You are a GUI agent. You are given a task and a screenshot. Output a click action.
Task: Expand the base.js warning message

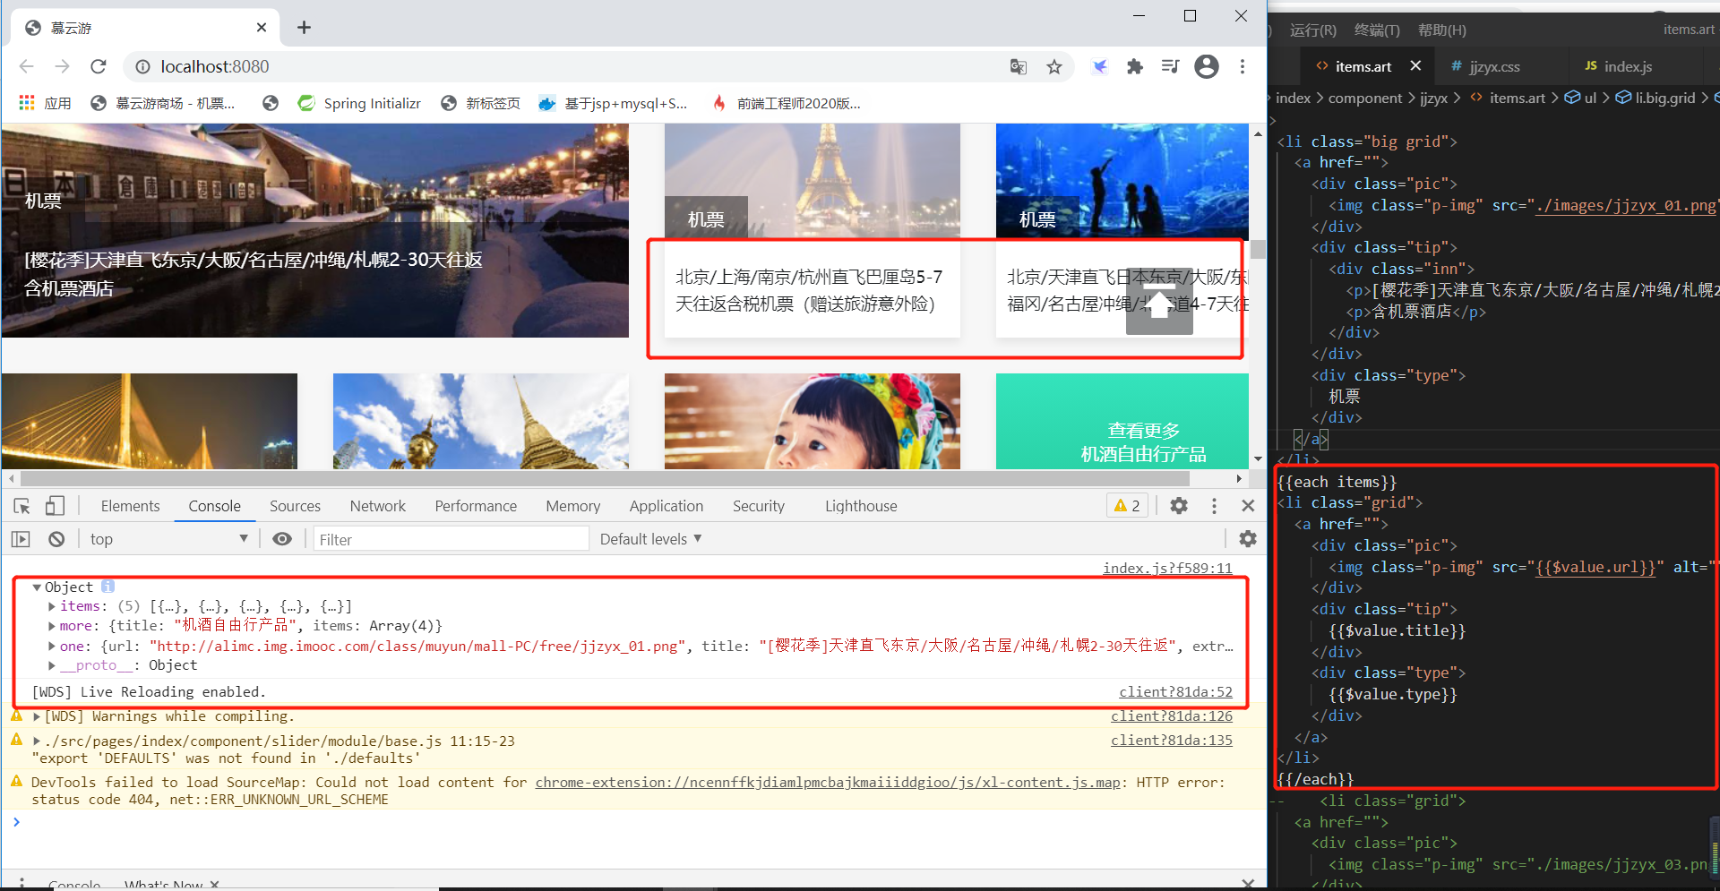pyautogui.click(x=37, y=741)
